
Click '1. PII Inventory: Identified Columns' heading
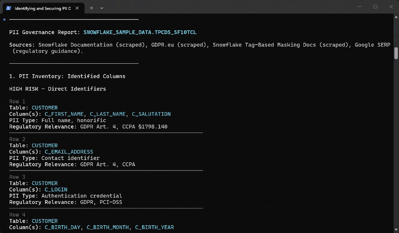tap(67, 77)
